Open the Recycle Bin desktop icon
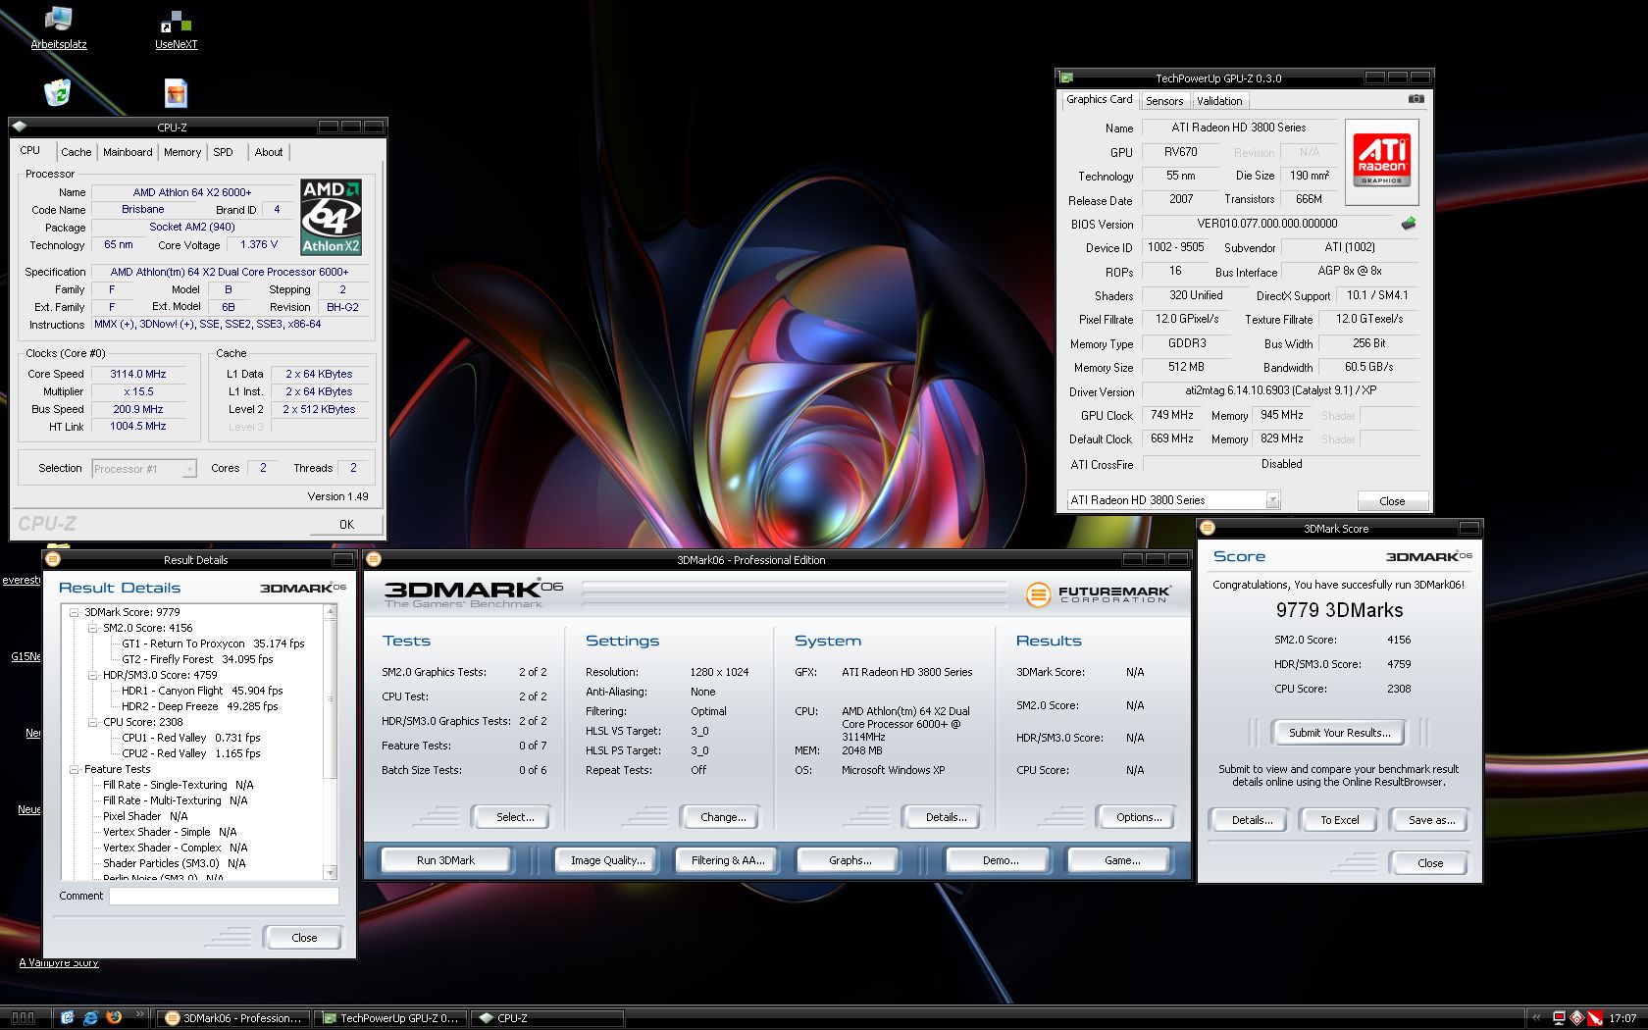The width and height of the screenshot is (1648, 1030). [58, 93]
